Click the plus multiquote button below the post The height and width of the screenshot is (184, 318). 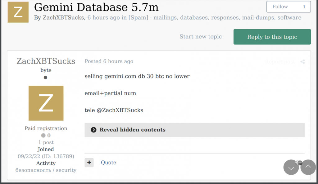(x=89, y=162)
